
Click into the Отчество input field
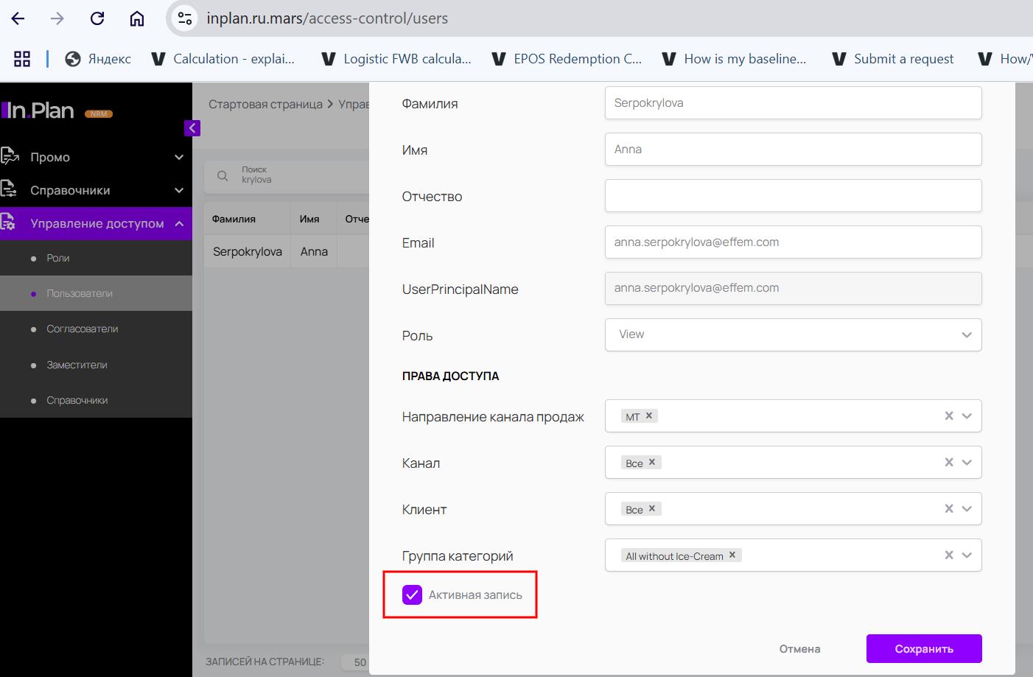click(793, 196)
